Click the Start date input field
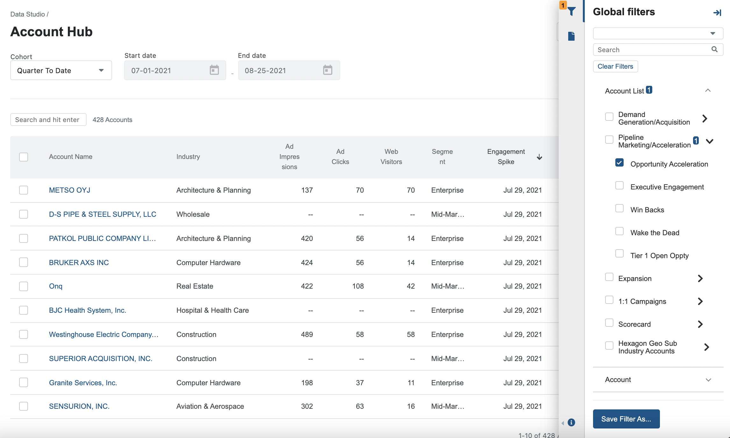This screenshot has width=730, height=438. click(x=175, y=70)
